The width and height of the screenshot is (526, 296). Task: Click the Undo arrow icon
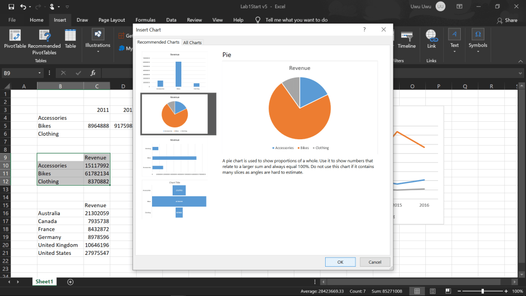23,7
